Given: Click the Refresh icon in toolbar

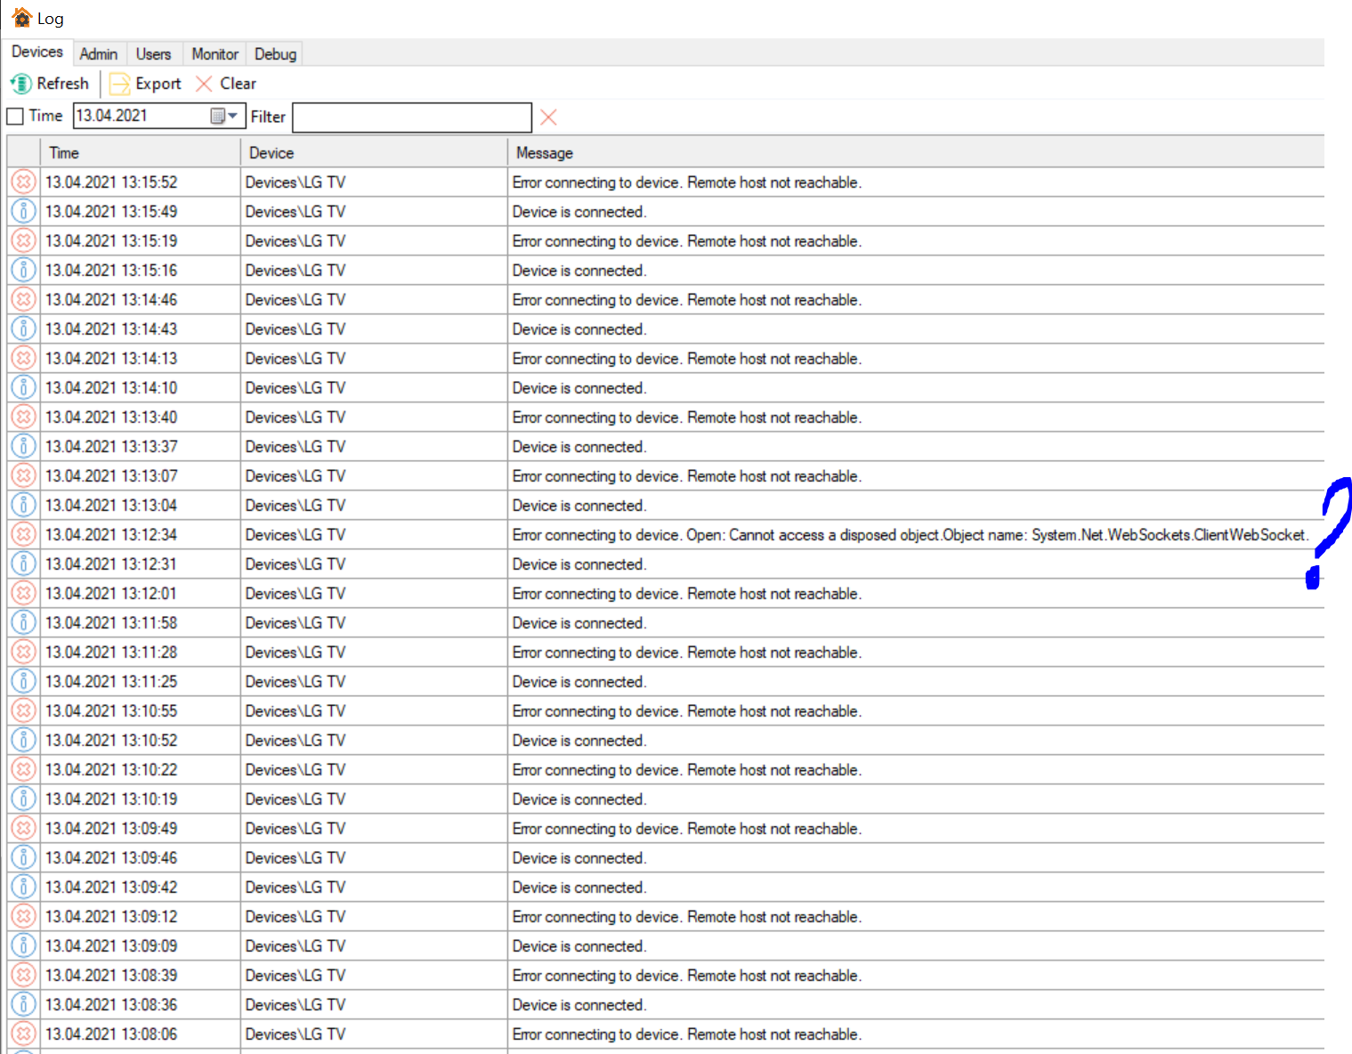Looking at the screenshot, I should coord(21,84).
